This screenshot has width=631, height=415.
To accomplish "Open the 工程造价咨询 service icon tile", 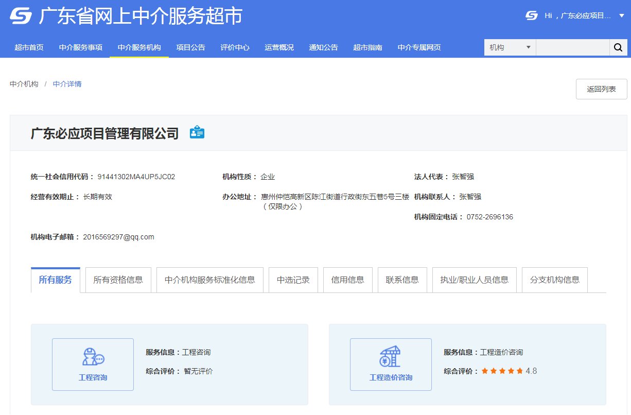I will (391, 364).
